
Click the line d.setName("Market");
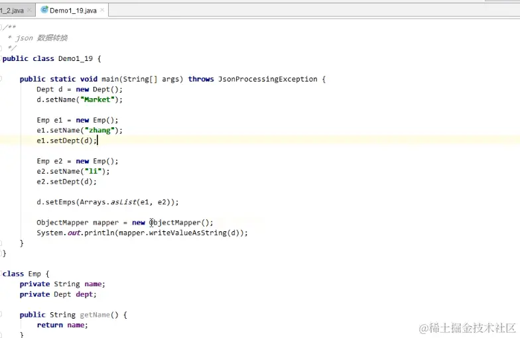[80, 99]
